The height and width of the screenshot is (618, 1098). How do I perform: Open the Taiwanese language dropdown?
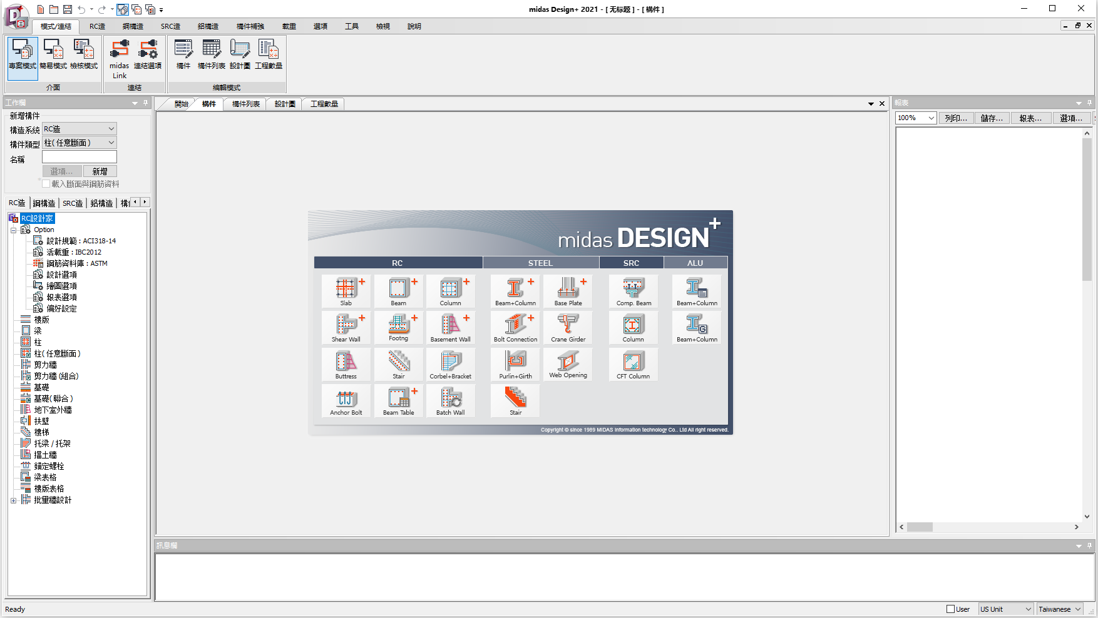1060,609
